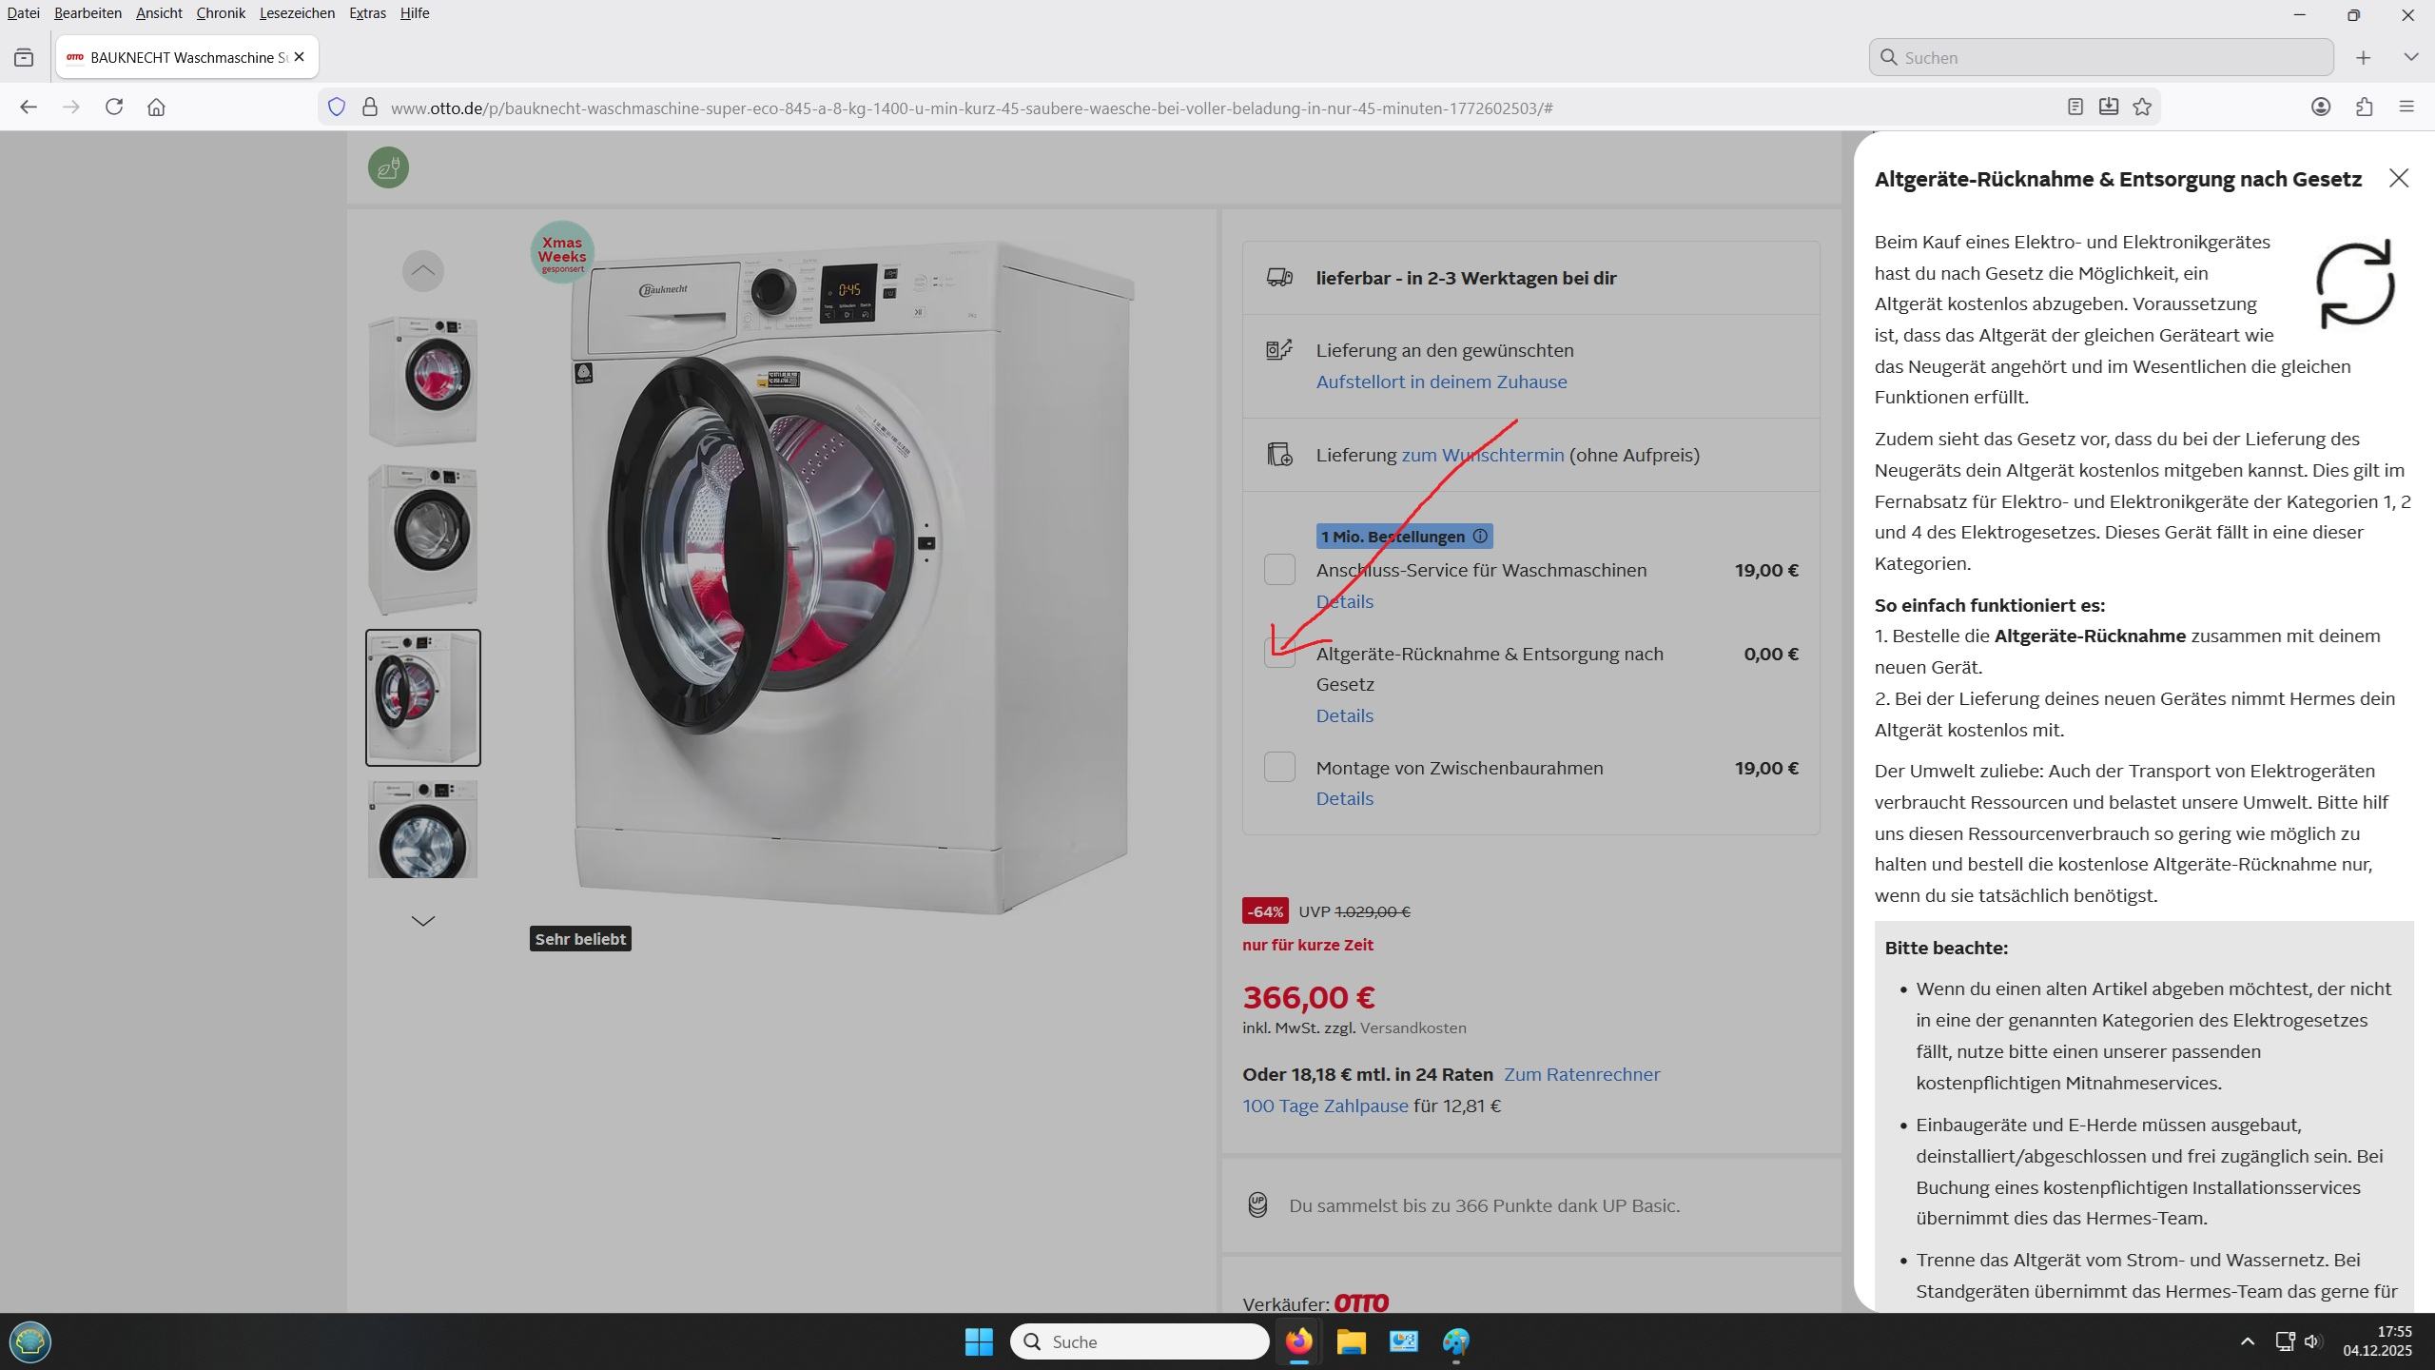Click the Firefox extensions puzzle icon
The height and width of the screenshot is (1370, 2435).
[2365, 108]
